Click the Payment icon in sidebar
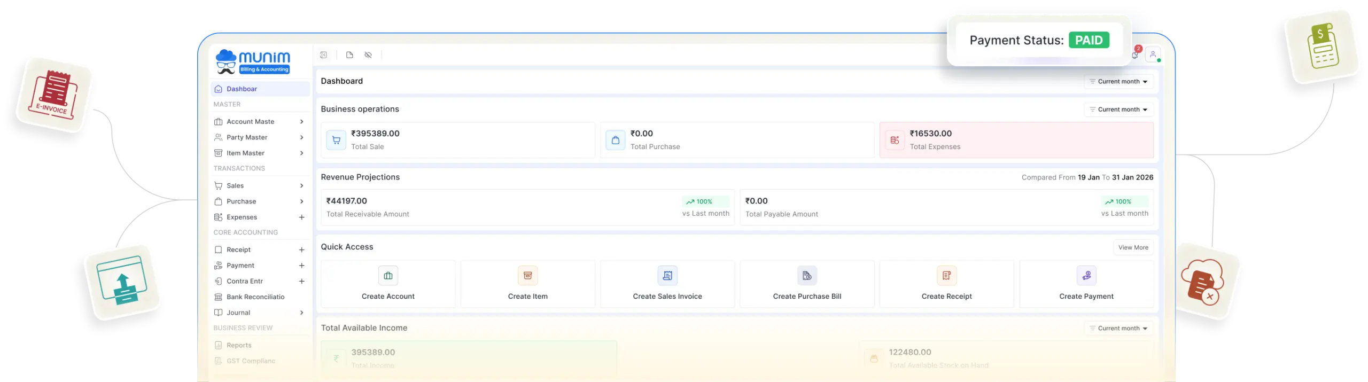 point(218,266)
